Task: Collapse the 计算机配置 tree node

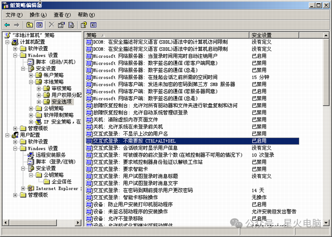Action: point(7,42)
